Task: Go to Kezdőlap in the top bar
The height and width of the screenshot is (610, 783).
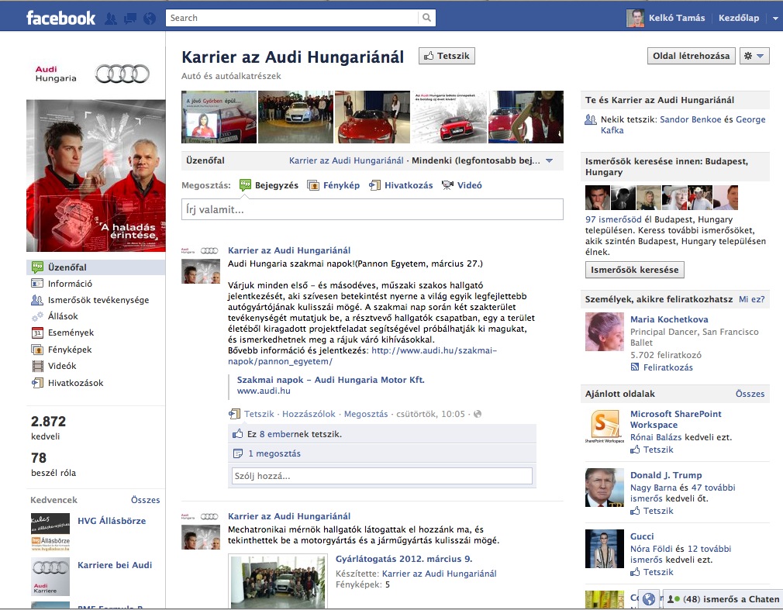Action: (x=739, y=18)
